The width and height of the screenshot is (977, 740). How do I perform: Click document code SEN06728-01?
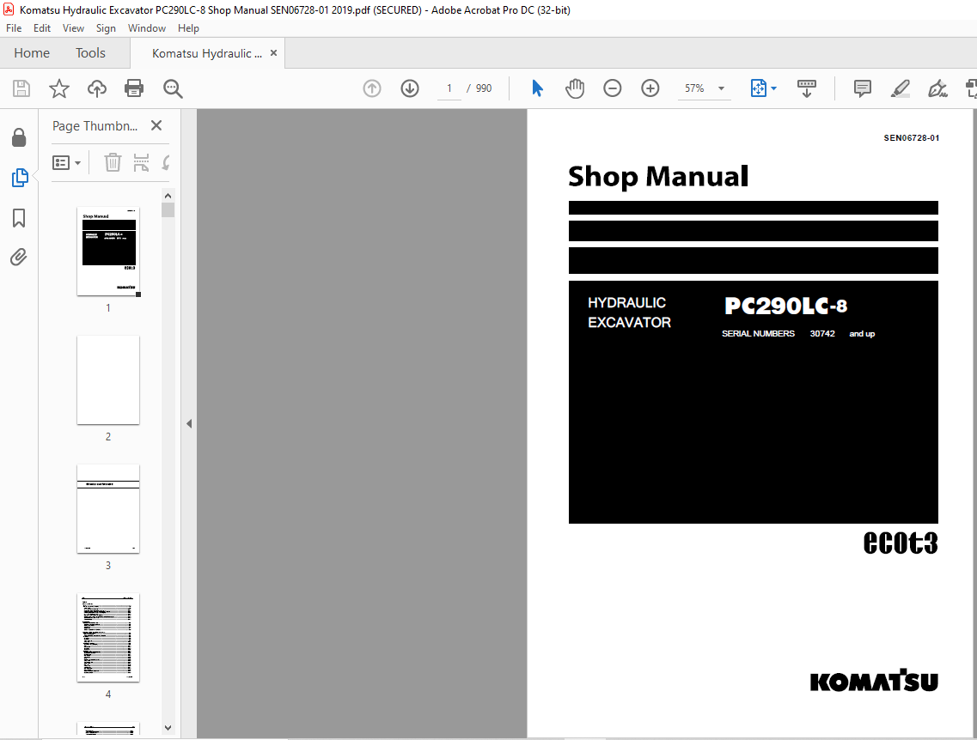click(911, 138)
